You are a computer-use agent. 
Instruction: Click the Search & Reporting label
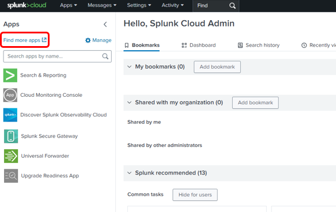point(43,75)
